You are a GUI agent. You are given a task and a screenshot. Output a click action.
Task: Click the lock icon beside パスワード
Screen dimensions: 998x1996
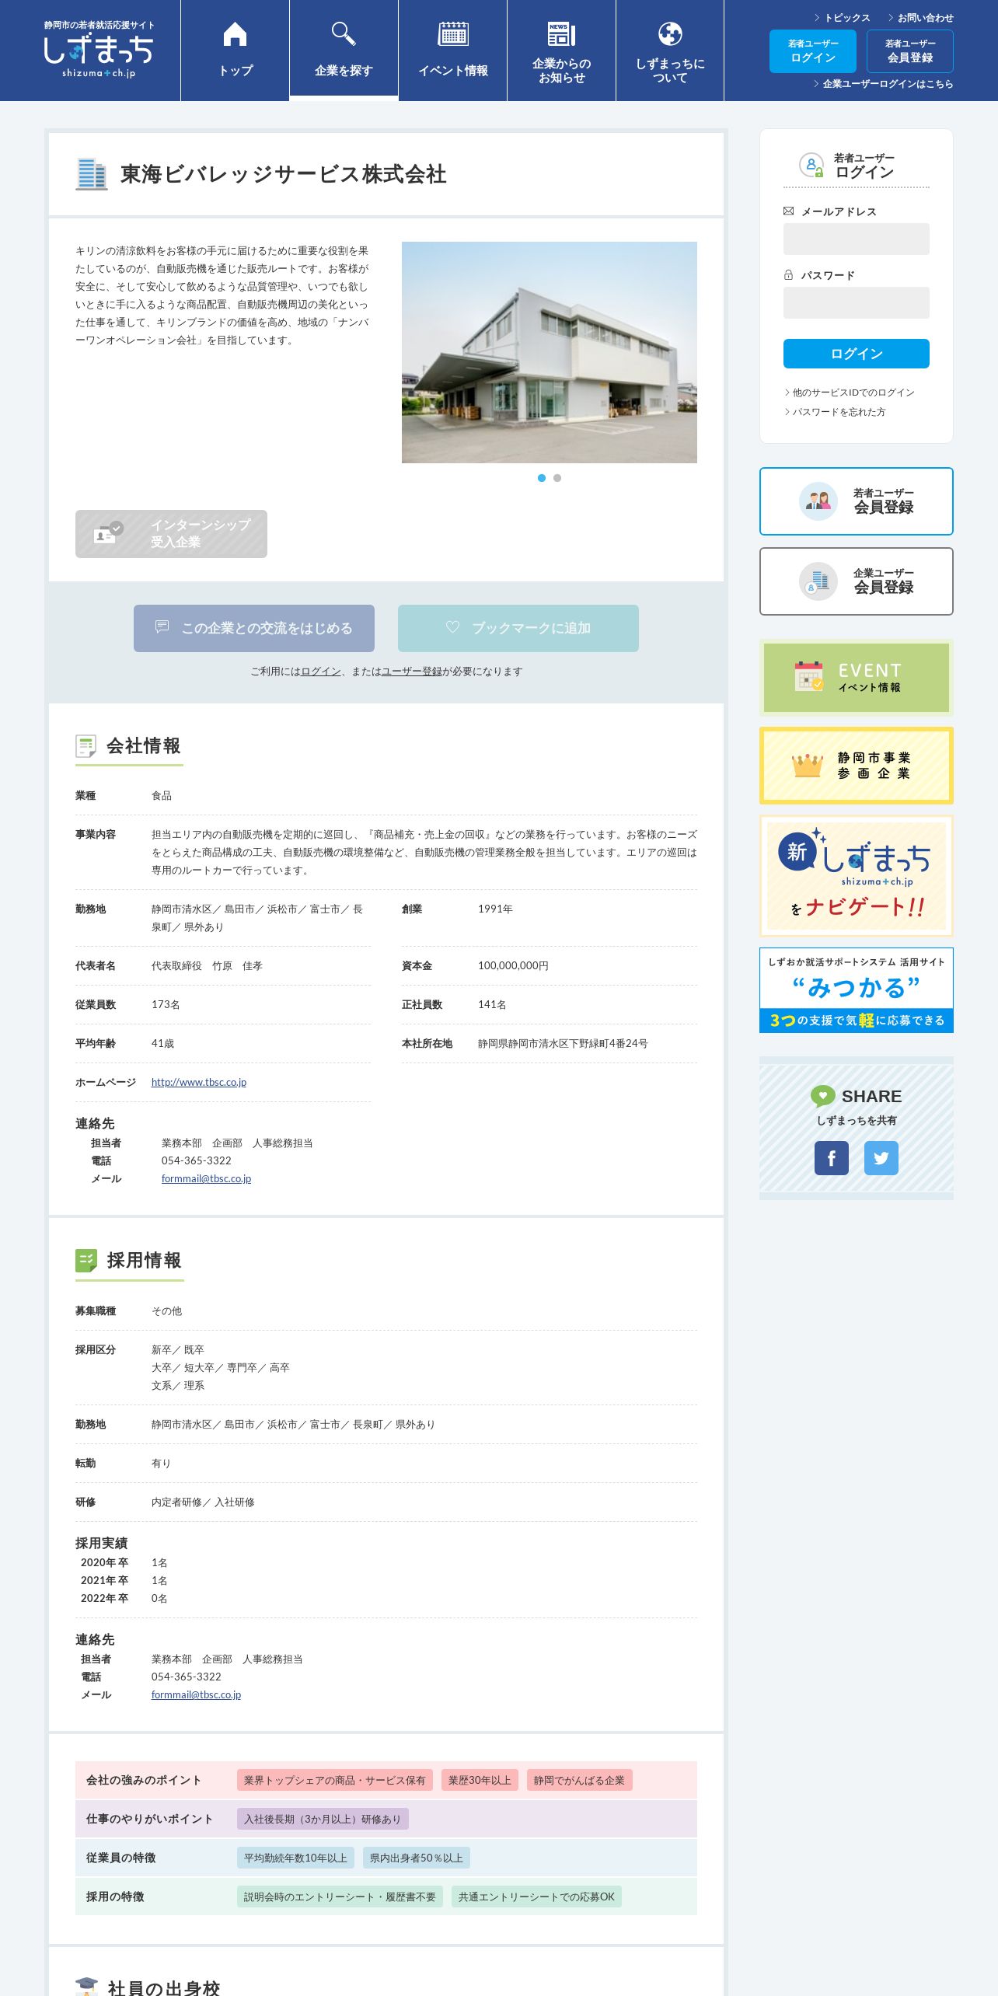(789, 275)
